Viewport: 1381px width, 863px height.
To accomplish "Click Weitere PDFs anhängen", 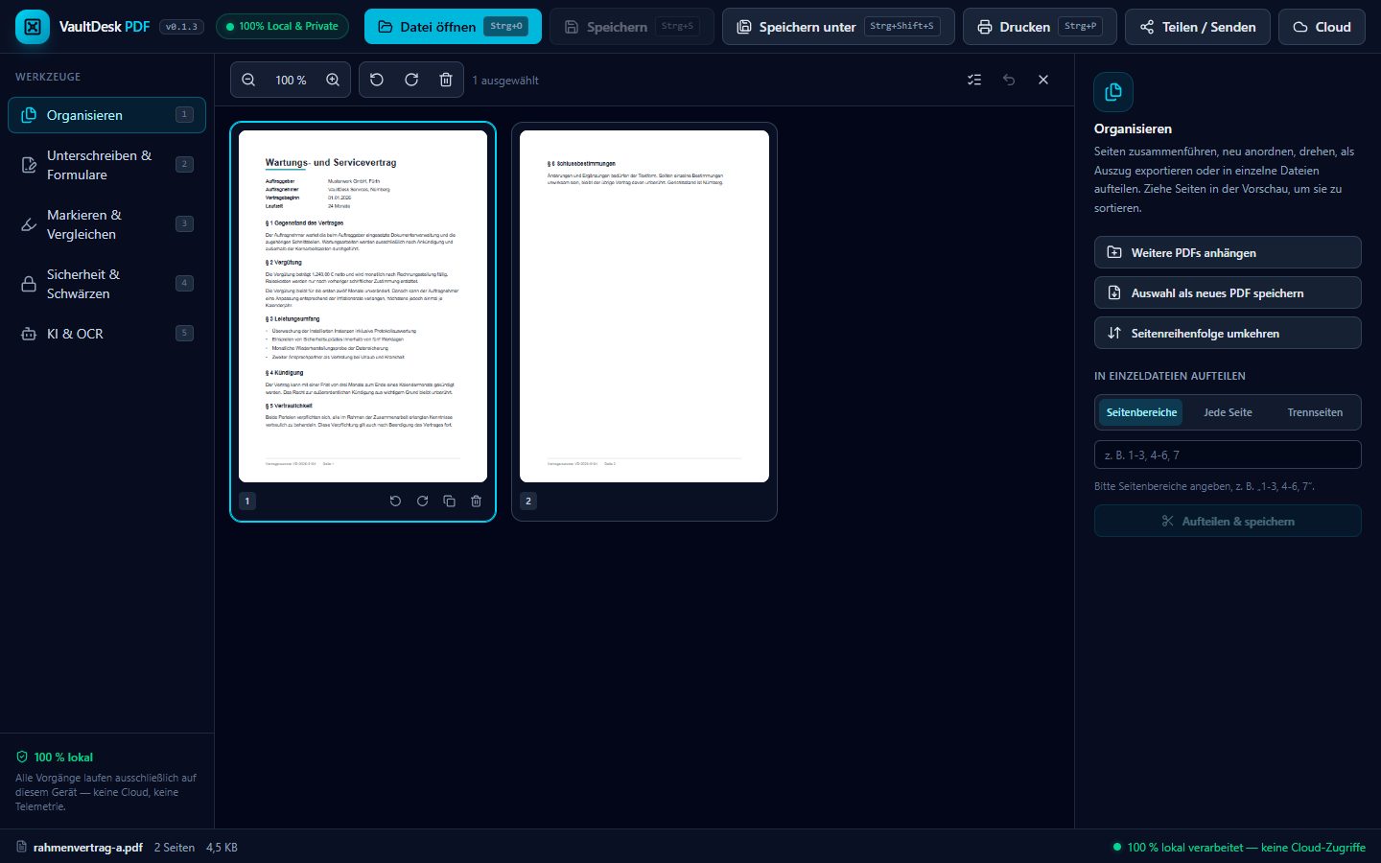I will tap(1228, 252).
